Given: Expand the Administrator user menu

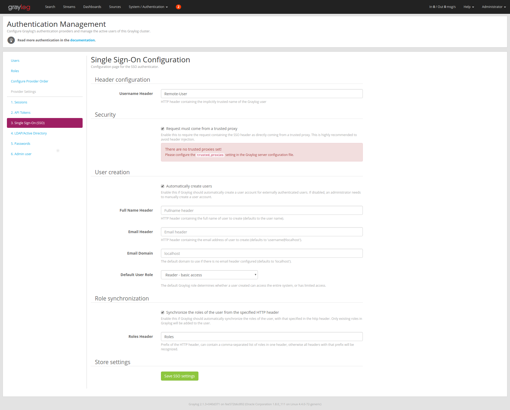Looking at the screenshot, I should point(494,7).
